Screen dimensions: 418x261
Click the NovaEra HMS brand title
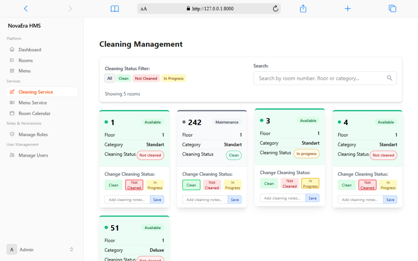pyautogui.click(x=24, y=26)
